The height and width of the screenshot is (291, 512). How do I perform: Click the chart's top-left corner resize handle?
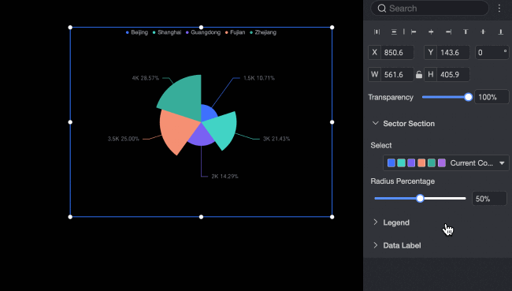click(x=70, y=28)
